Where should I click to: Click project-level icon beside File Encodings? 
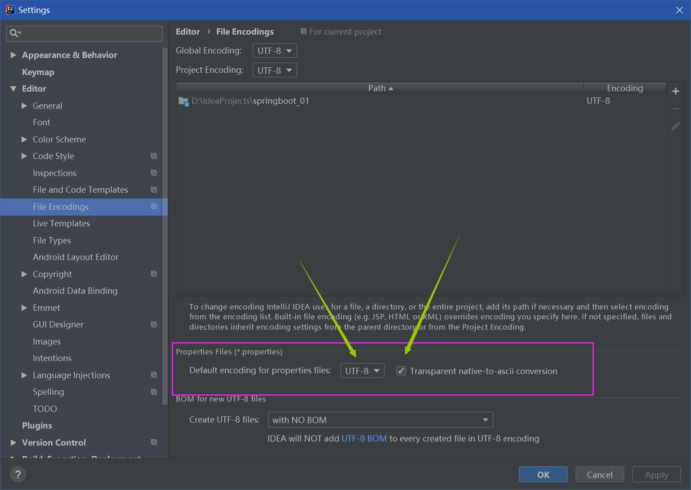pyautogui.click(x=154, y=207)
